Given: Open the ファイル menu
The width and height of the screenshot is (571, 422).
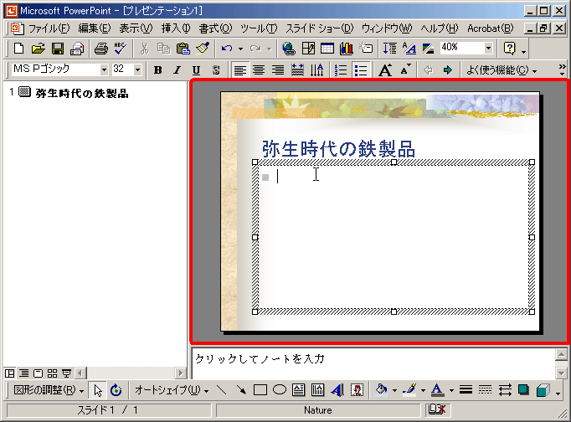Looking at the screenshot, I should 49,28.
